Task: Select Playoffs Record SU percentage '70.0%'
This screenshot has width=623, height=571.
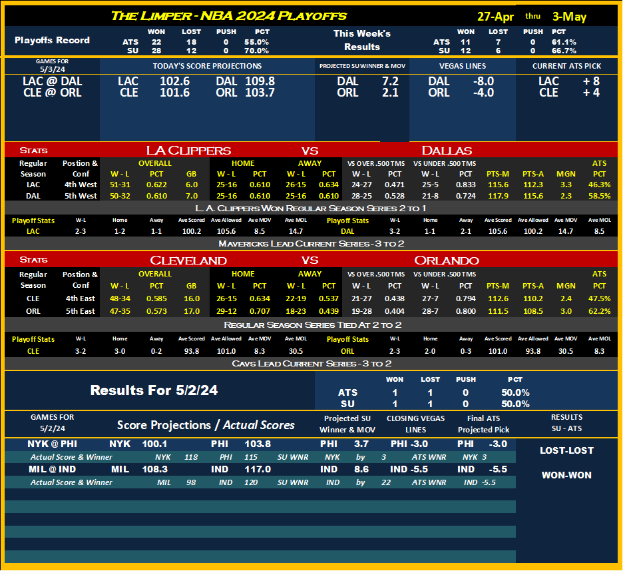Action: click(x=256, y=51)
